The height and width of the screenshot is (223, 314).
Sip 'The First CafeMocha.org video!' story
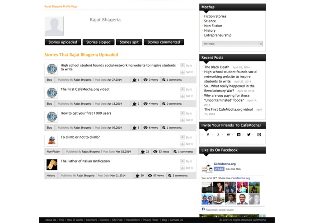click(186, 89)
